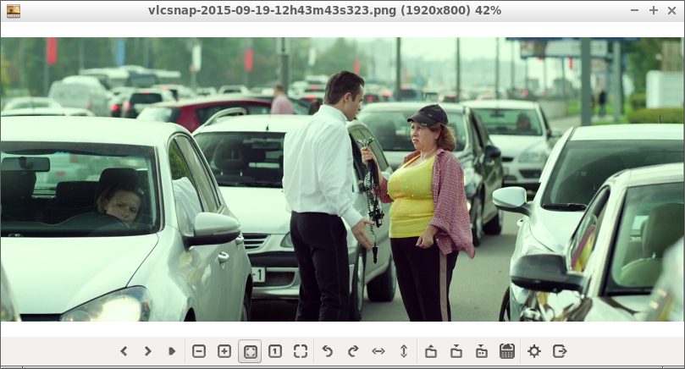This screenshot has height=369, width=685.
Task: Rotate image clockwise
Action: pyautogui.click(x=353, y=351)
